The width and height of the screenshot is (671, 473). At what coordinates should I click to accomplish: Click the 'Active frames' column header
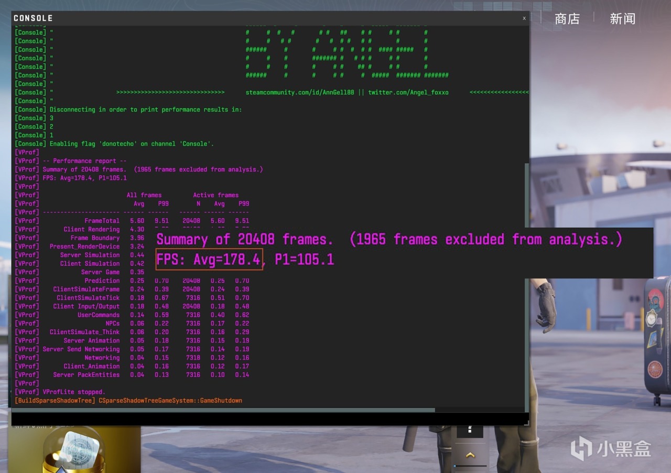[x=216, y=195]
